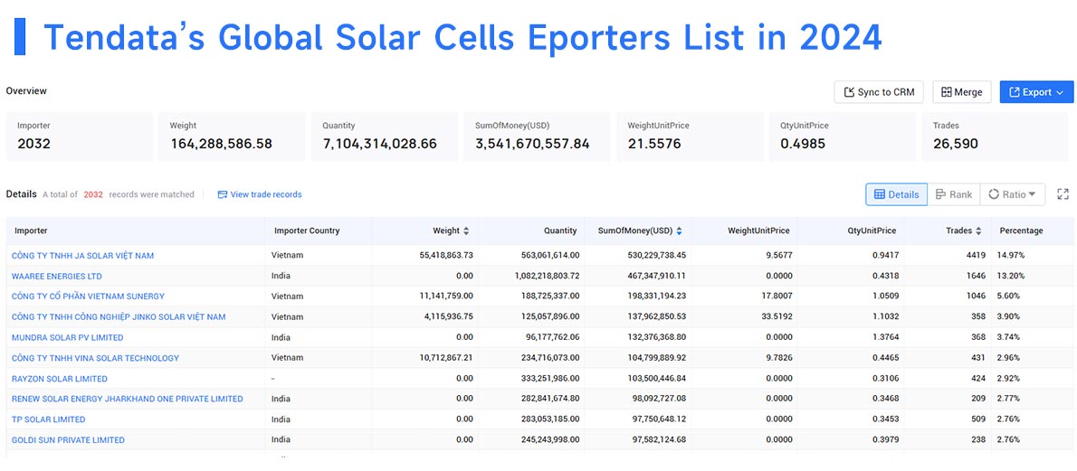Switch to the Rank view tab

point(954,194)
